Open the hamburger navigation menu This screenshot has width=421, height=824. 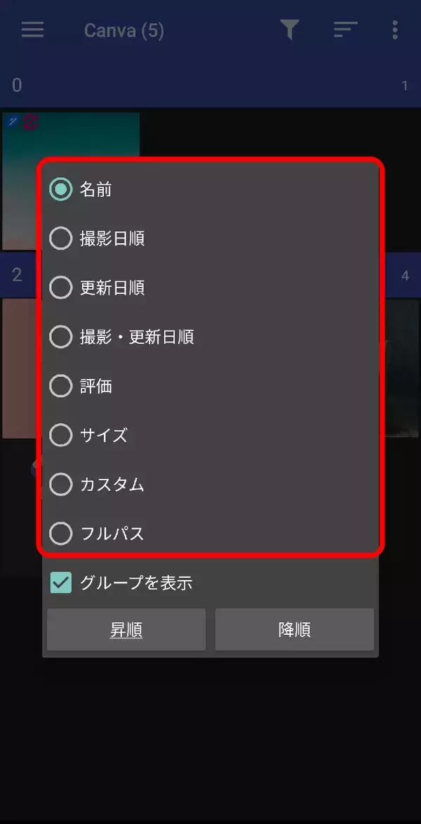pos(32,30)
